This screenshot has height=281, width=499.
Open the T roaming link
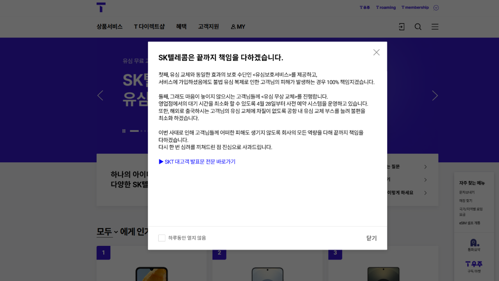(386, 7)
